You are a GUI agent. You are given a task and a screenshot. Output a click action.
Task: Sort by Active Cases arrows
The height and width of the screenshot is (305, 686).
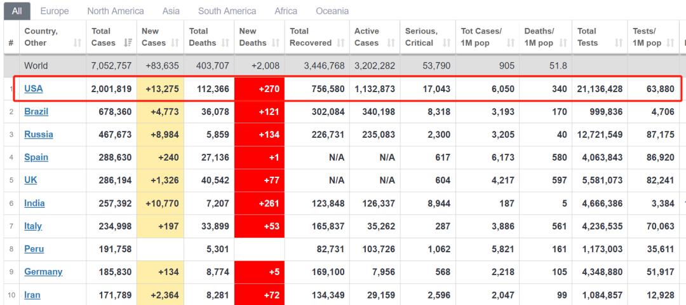tap(391, 43)
